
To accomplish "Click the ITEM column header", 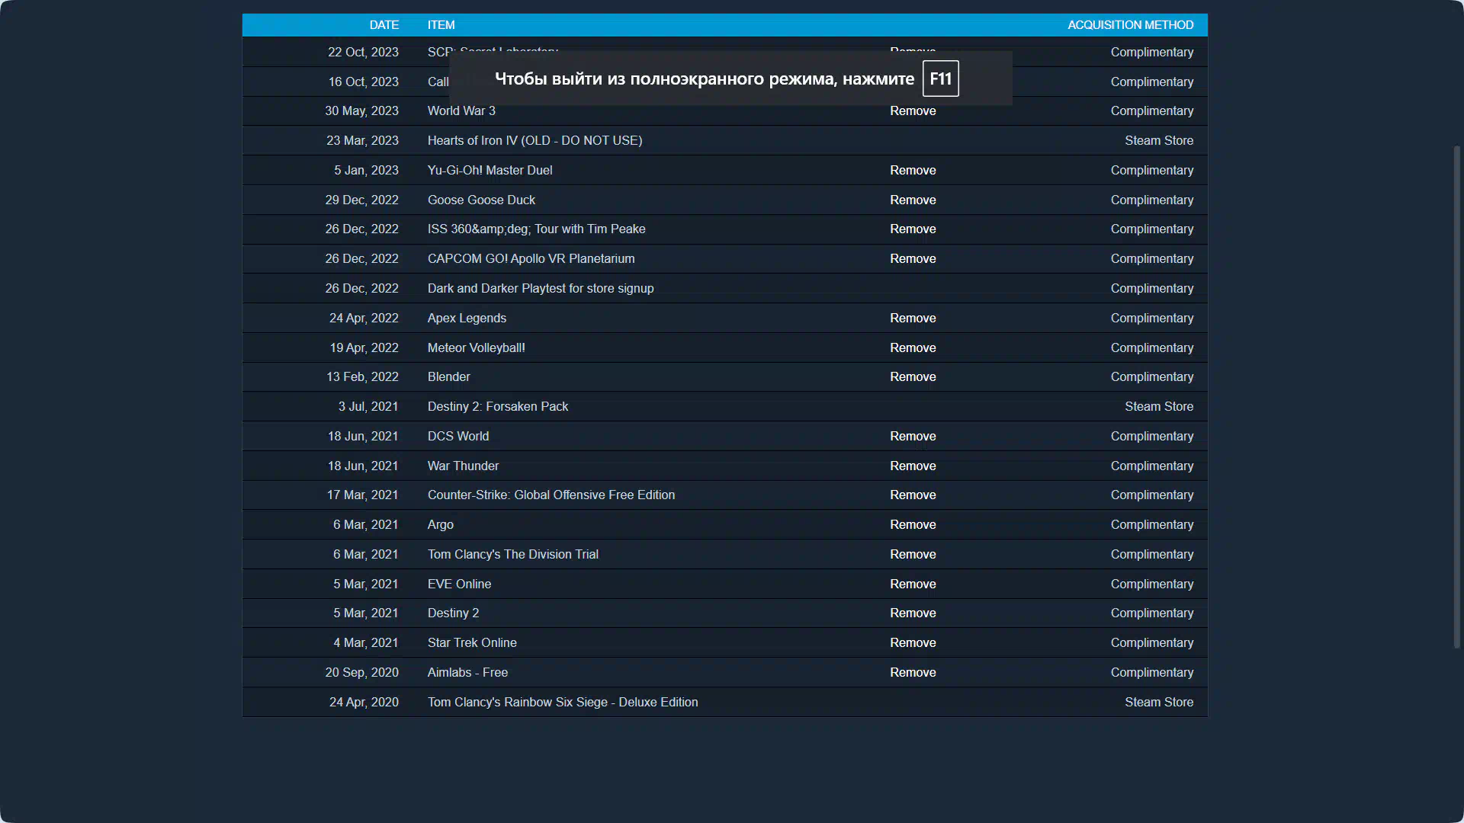I will [441, 25].
